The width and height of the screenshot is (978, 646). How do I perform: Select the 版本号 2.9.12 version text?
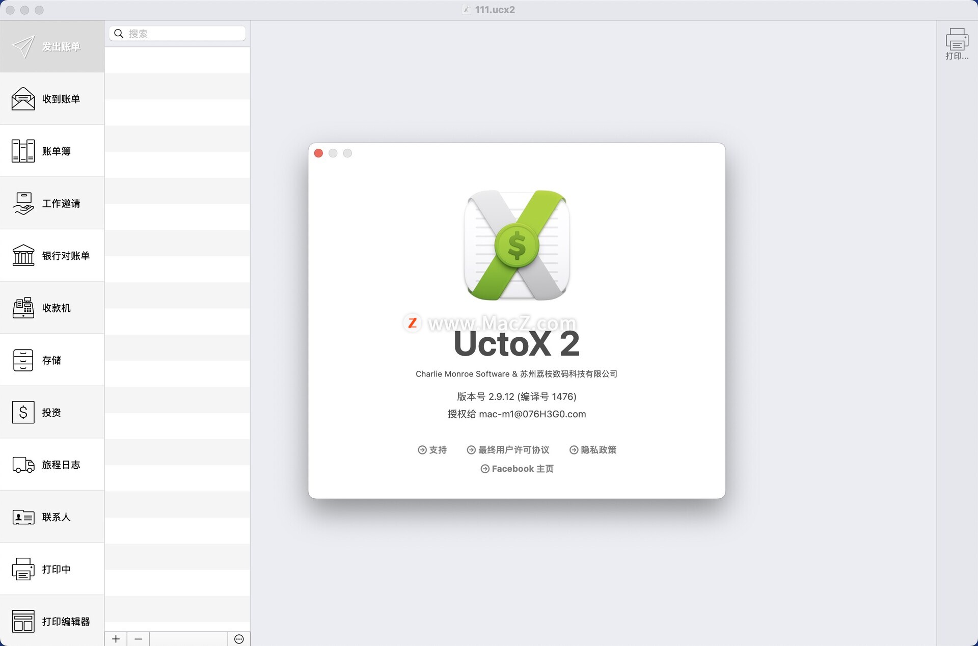pos(517,396)
